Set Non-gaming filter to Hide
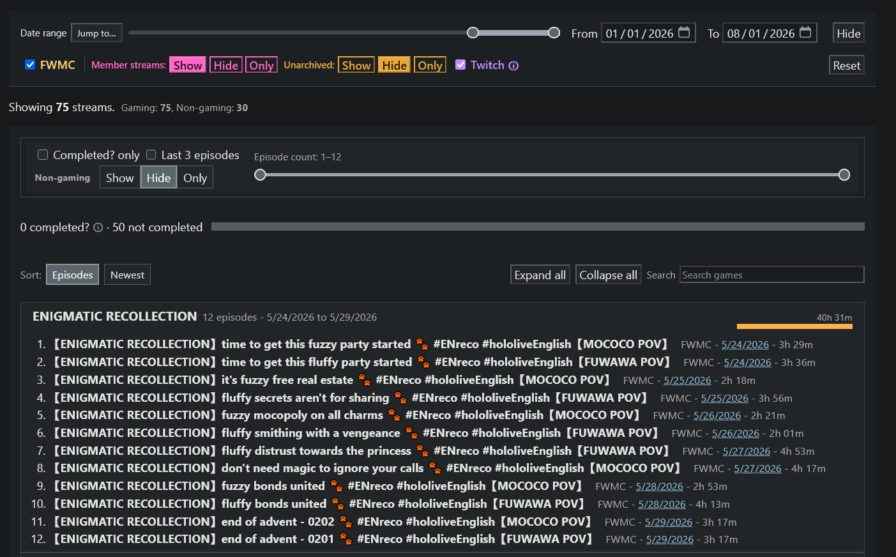This screenshot has width=896, height=557. (158, 178)
